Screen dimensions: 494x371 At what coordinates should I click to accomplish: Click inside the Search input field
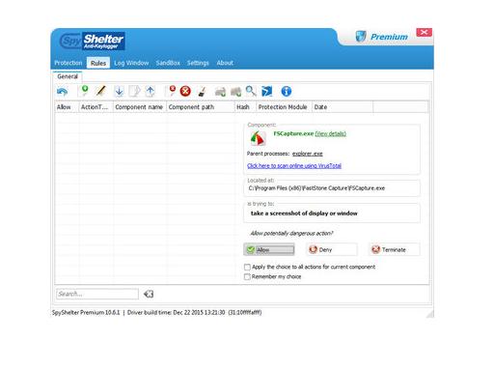point(97,294)
